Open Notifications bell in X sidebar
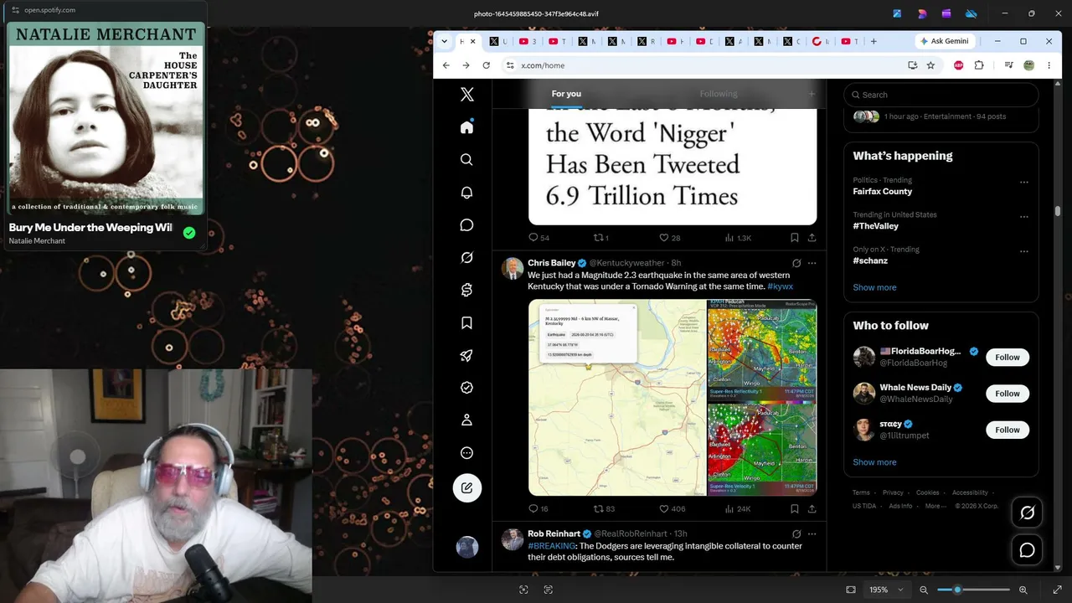 (467, 192)
